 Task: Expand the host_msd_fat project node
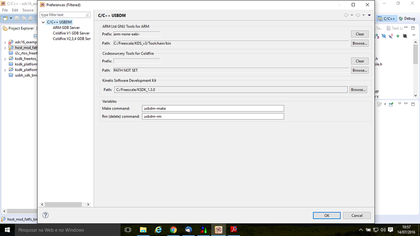pos(5,48)
